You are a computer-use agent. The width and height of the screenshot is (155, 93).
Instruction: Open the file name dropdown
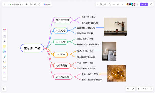click(16, 4)
